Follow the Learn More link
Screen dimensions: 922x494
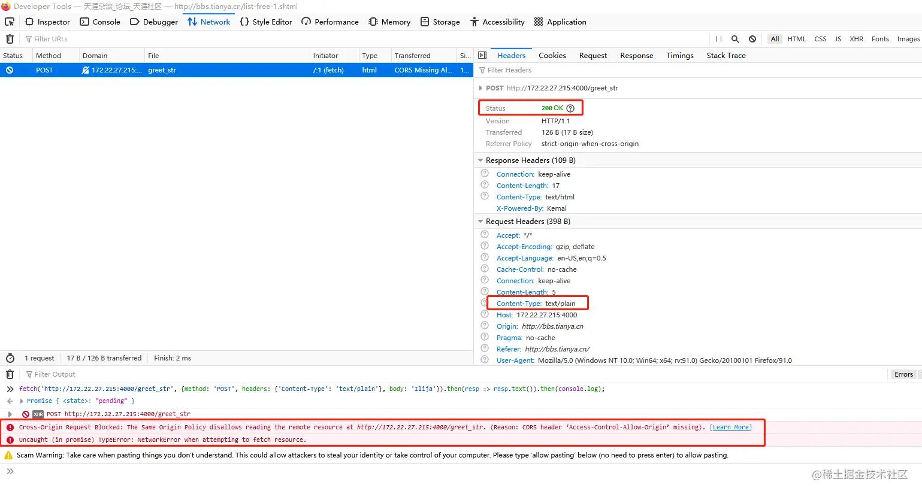(x=730, y=427)
